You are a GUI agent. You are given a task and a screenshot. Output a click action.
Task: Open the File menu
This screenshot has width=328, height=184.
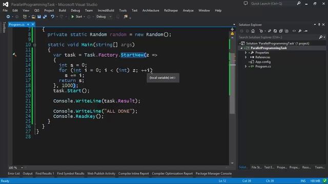5,10
